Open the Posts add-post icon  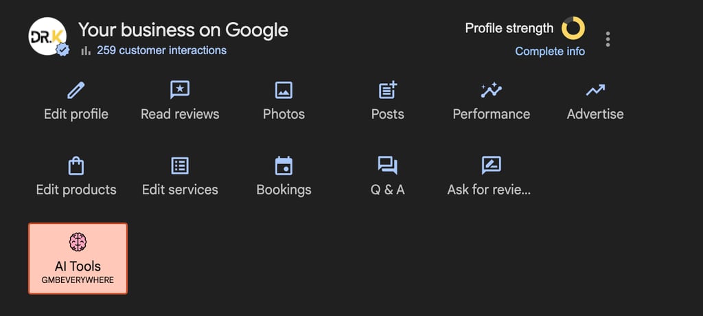[388, 90]
